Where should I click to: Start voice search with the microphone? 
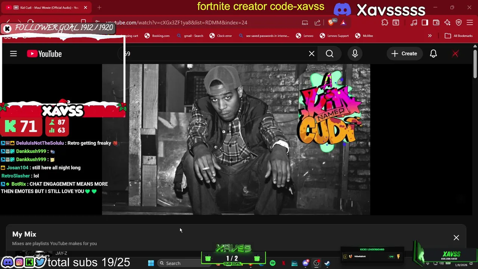point(355,54)
